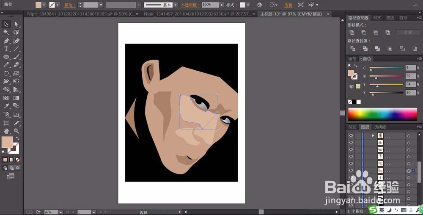
Task: Enable Draw Behind mode
Action: tap(11, 168)
